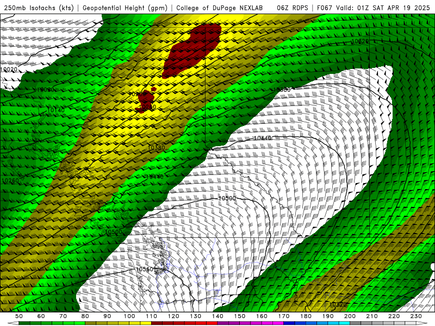435x326 pixels.
Task: Click the cyan swatch just before 200
Action: (x=344, y=323)
